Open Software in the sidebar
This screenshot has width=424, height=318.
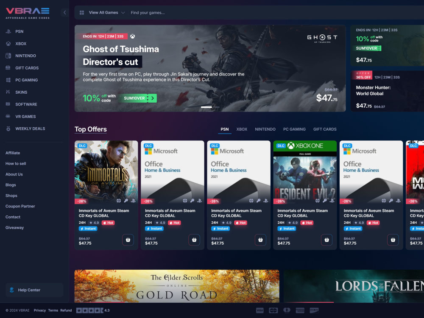(x=21, y=104)
